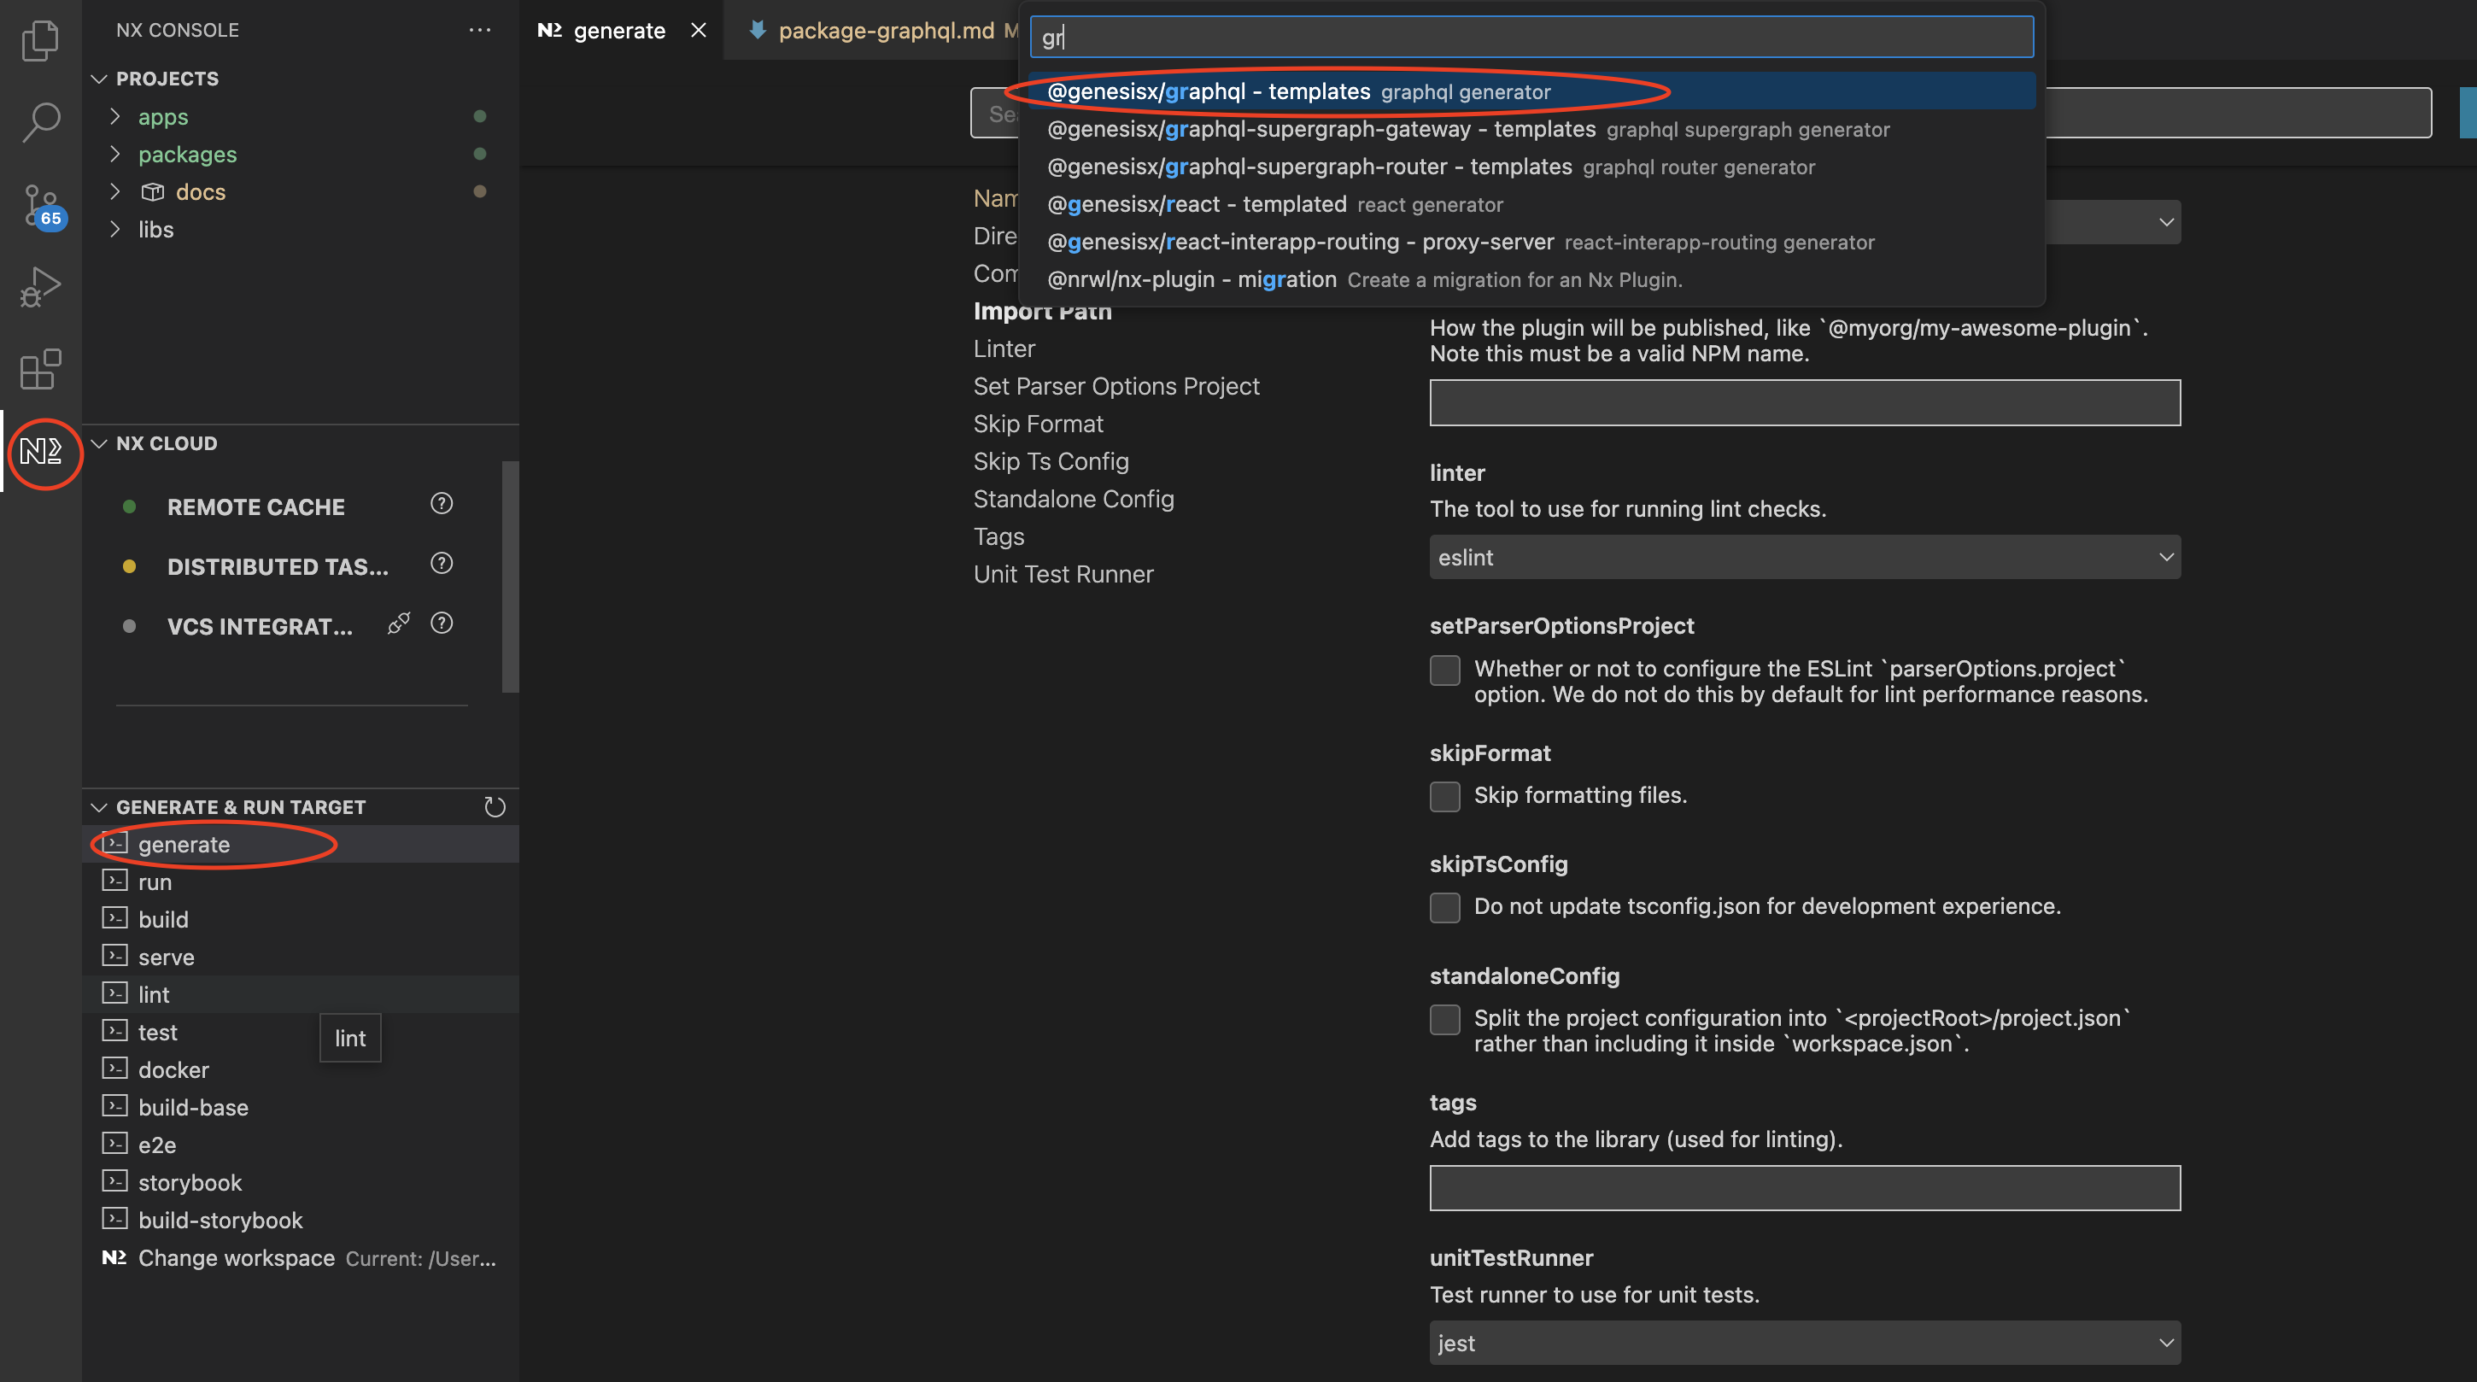The image size is (2477, 1382).
Task: Collapse the PROJECTS section
Action: [98, 79]
